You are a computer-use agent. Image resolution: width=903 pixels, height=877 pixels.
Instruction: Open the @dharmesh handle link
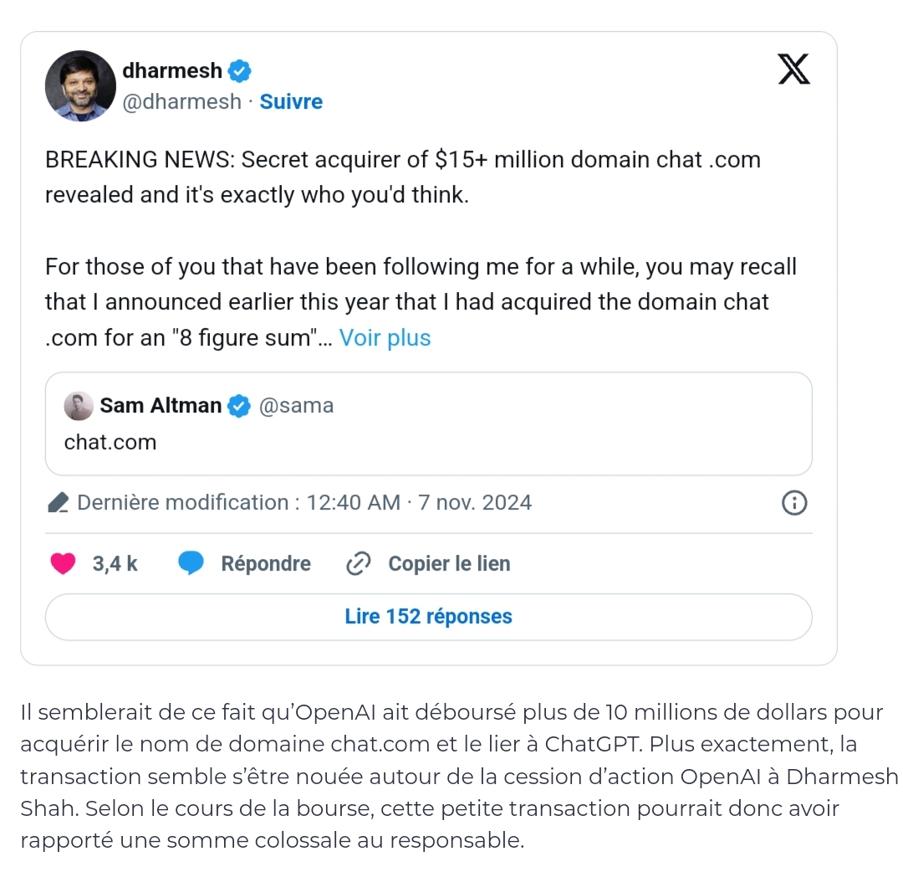point(182,101)
